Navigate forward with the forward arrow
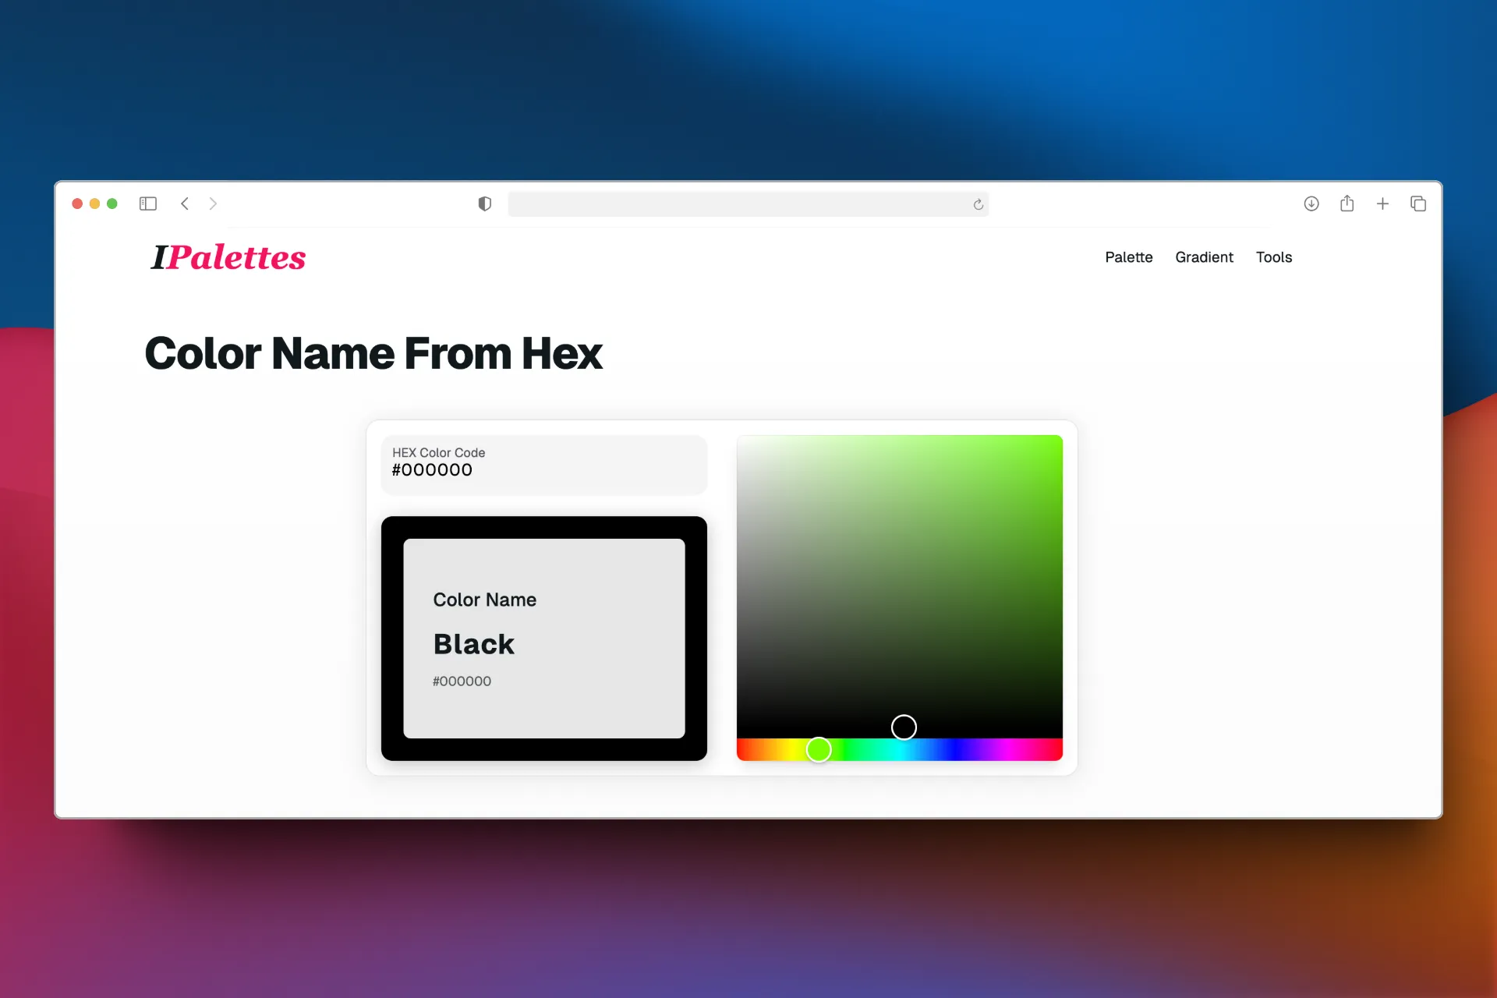 tap(214, 203)
